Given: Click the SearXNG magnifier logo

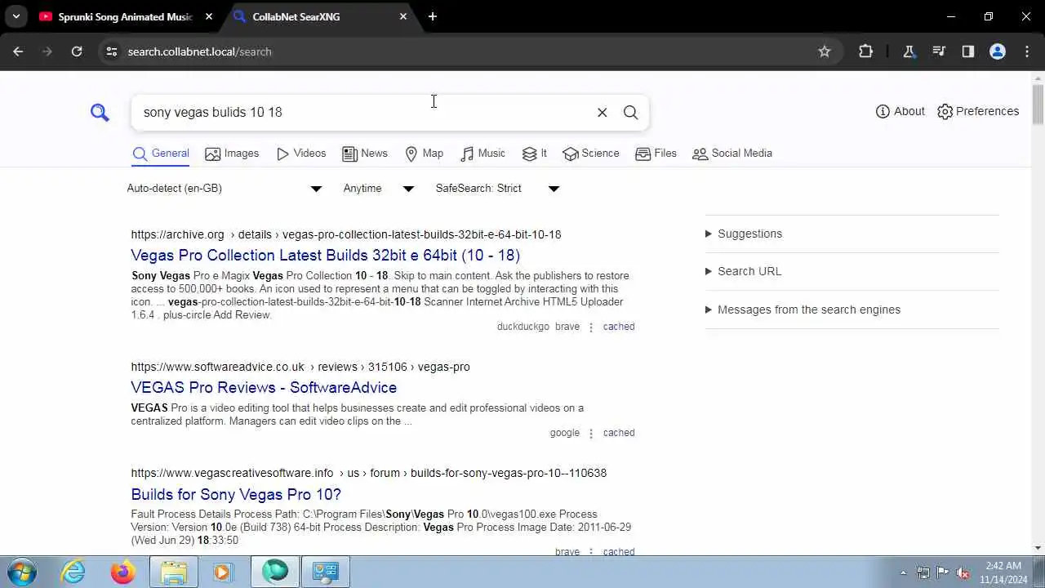Looking at the screenshot, I should [100, 113].
